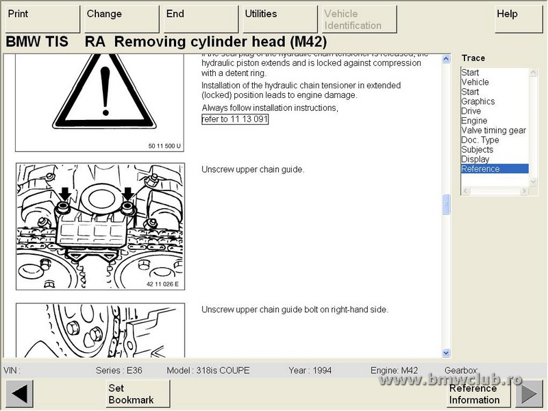The height and width of the screenshot is (411, 548).
Task: Click the gray forward arrow button
Action: pyautogui.click(x=528, y=395)
